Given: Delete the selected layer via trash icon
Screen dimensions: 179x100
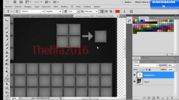Looking at the screenshot, I should coord(172,98).
